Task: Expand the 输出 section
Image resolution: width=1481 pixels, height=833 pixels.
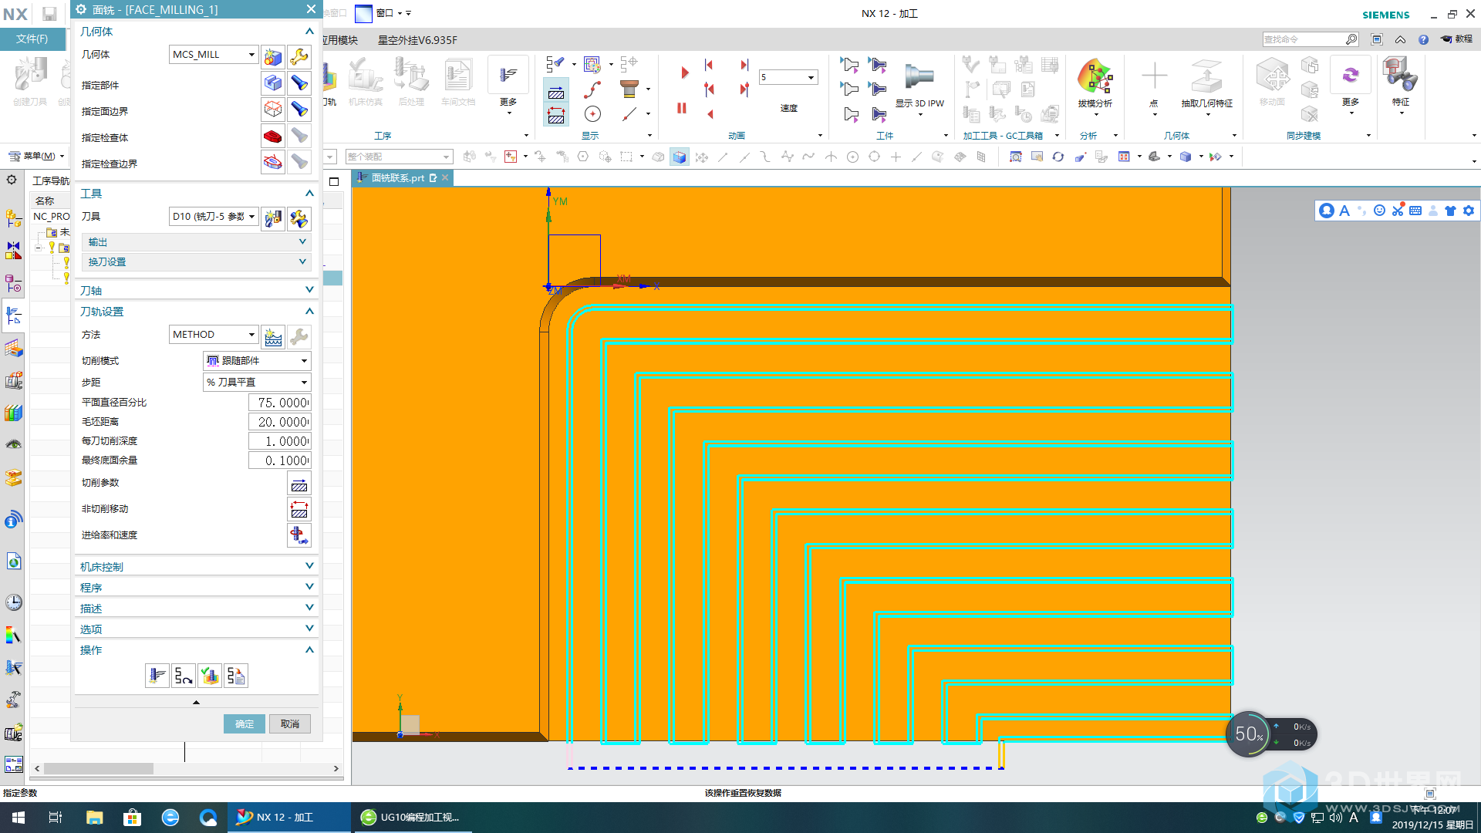Action: click(x=197, y=242)
